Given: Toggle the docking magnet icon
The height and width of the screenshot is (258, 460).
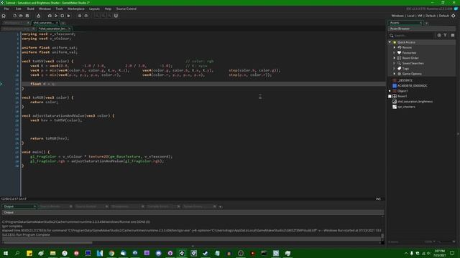Looking at the screenshot, I should point(116,16).
